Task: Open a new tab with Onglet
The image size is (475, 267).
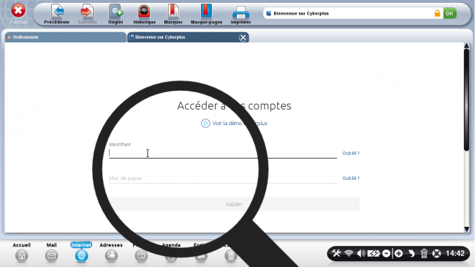Action: click(x=115, y=14)
